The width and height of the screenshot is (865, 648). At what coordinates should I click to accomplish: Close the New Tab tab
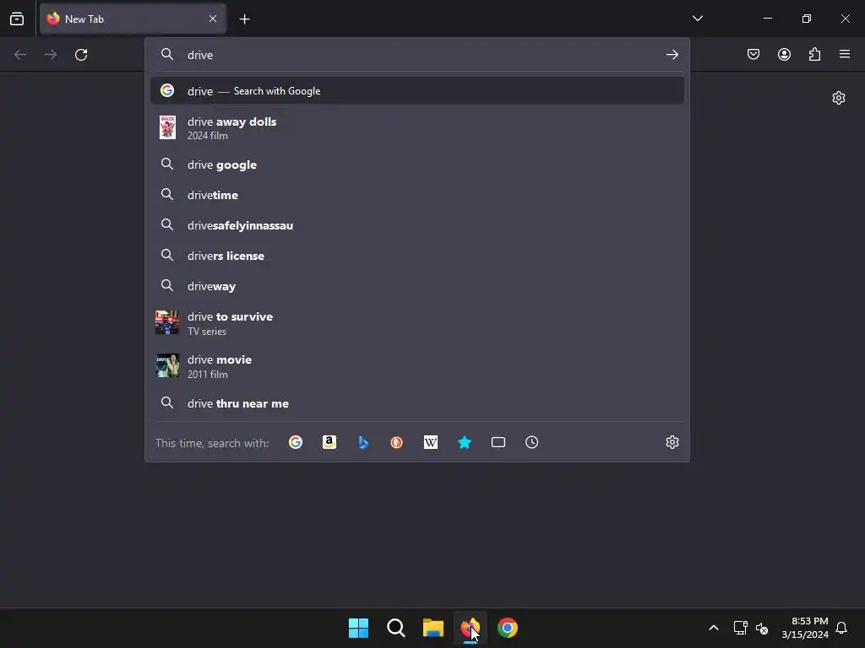pos(213,19)
